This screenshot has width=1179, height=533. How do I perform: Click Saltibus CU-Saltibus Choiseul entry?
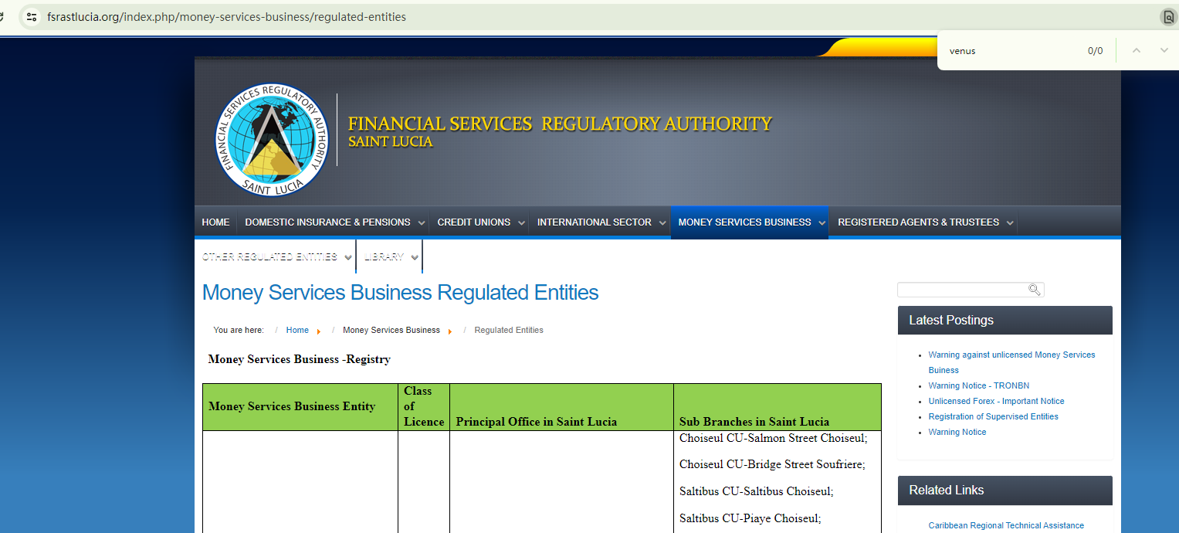[x=756, y=491]
